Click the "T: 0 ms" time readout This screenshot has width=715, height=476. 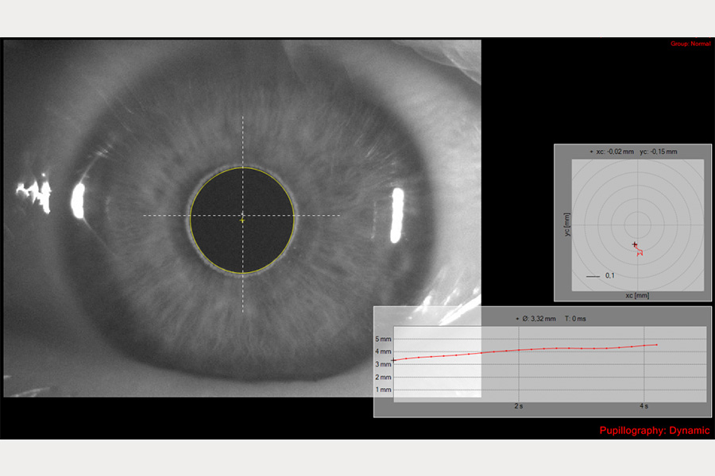point(575,319)
